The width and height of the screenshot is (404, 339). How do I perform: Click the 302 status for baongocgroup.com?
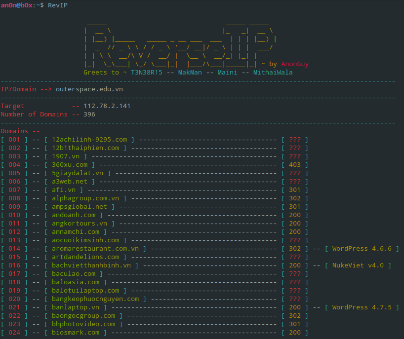pos(295,316)
